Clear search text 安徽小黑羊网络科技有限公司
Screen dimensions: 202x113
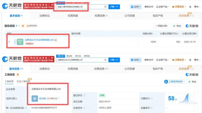[x=105, y=7]
